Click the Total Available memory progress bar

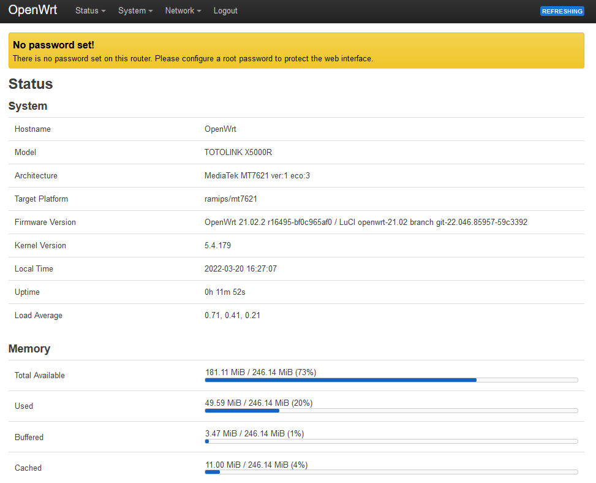pyautogui.click(x=391, y=380)
